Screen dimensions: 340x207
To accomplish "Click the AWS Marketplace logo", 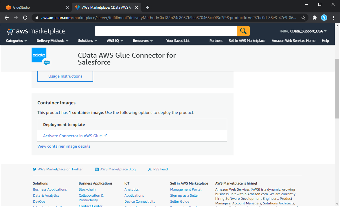I will click(x=36, y=31).
